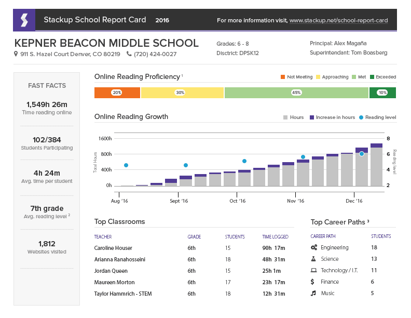
Task: Click the Engineering gears icon
Action: click(313, 248)
